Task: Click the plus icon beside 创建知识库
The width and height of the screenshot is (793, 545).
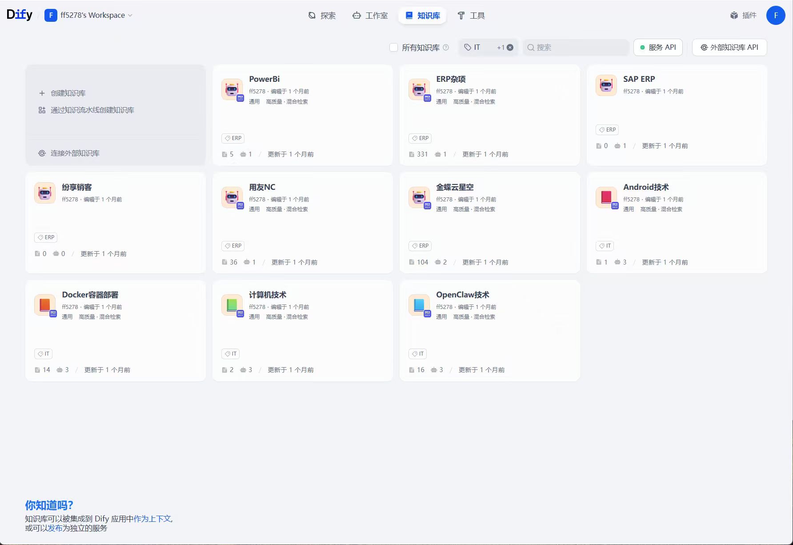Action: 42,93
